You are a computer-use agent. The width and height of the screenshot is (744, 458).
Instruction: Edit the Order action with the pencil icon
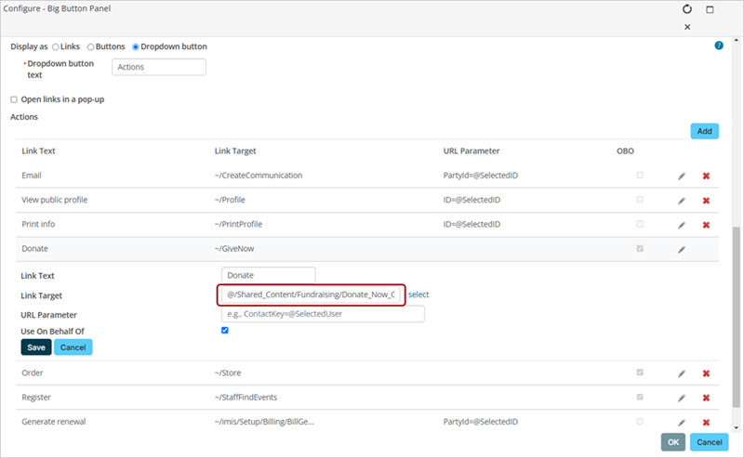(682, 373)
